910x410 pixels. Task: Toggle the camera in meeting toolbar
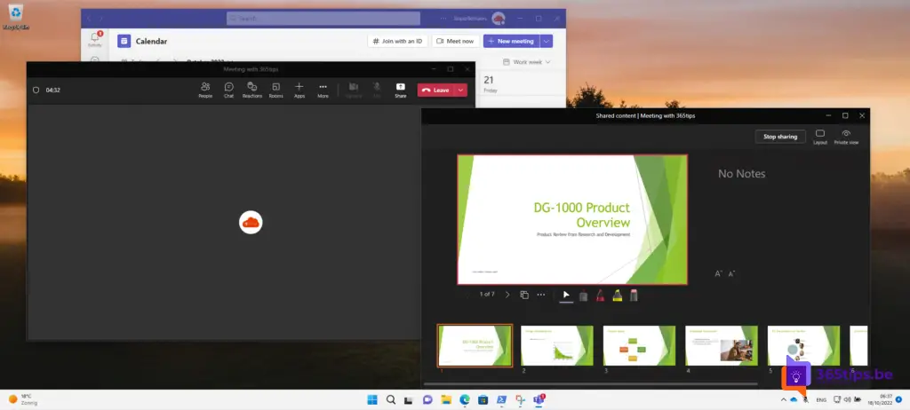(354, 89)
